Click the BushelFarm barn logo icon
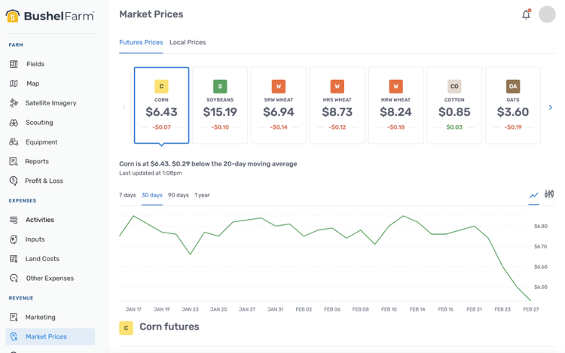 coord(12,16)
